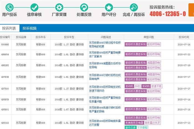Click the 投诉车系 column header
Viewport: 194px width, 129px height.
pyautogui.click(x=40, y=37)
